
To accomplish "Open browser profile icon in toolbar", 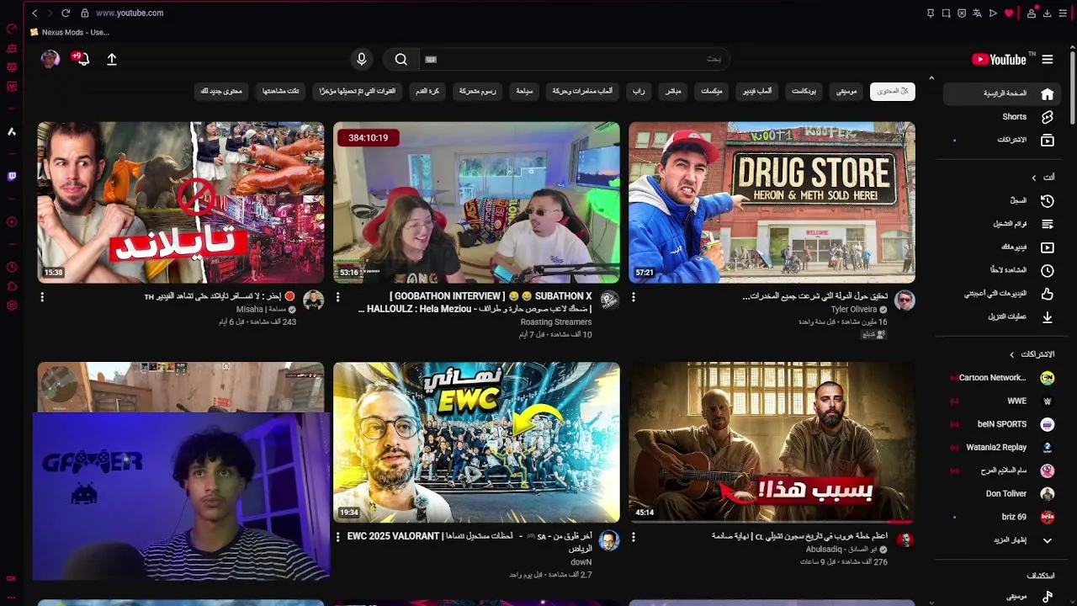I will pyautogui.click(x=1032, y=13).
